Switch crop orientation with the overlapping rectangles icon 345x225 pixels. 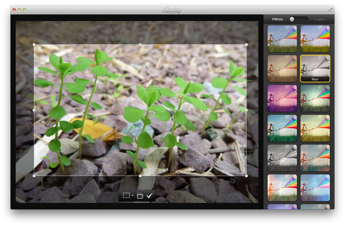140,196
